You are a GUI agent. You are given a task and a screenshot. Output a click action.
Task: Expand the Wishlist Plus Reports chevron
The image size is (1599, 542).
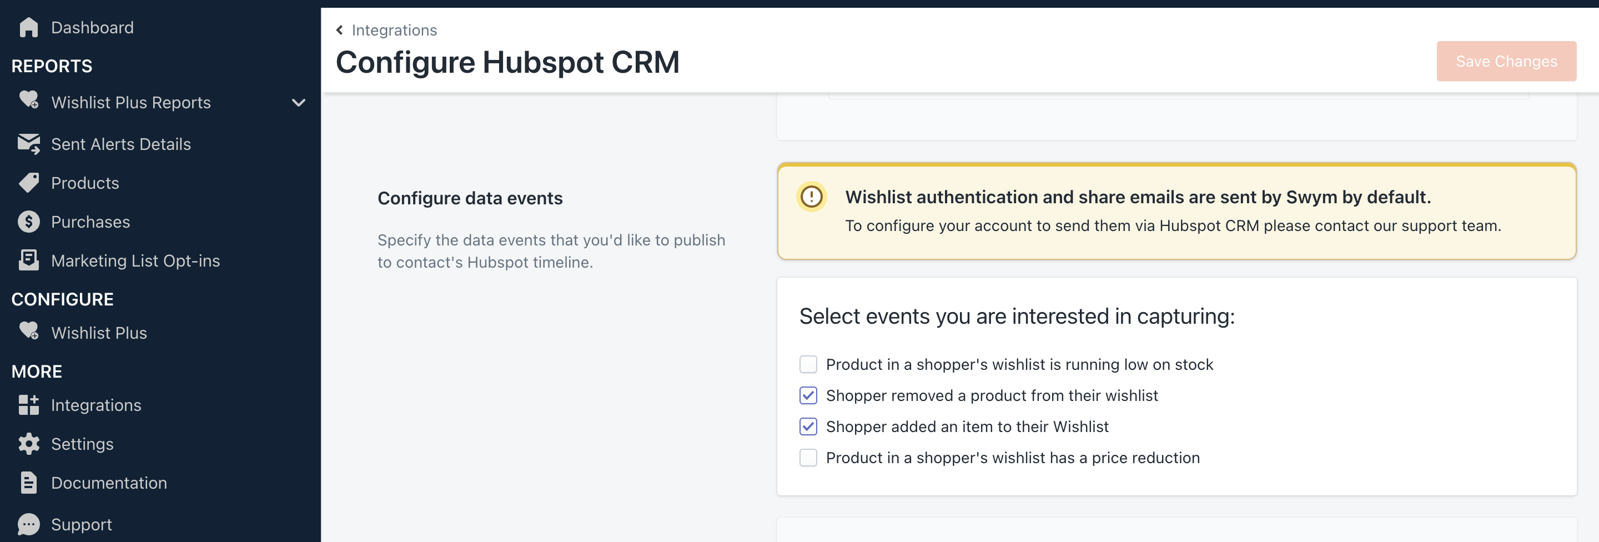click(299, 102)
